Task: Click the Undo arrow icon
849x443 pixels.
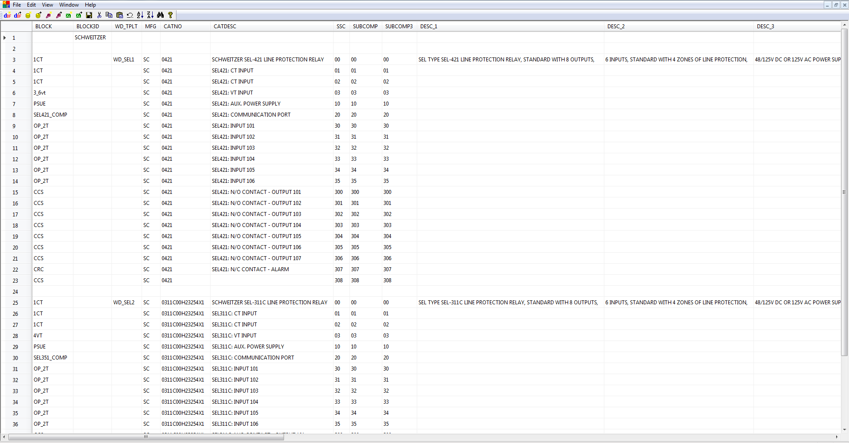Action: click(x=130, y=15)
